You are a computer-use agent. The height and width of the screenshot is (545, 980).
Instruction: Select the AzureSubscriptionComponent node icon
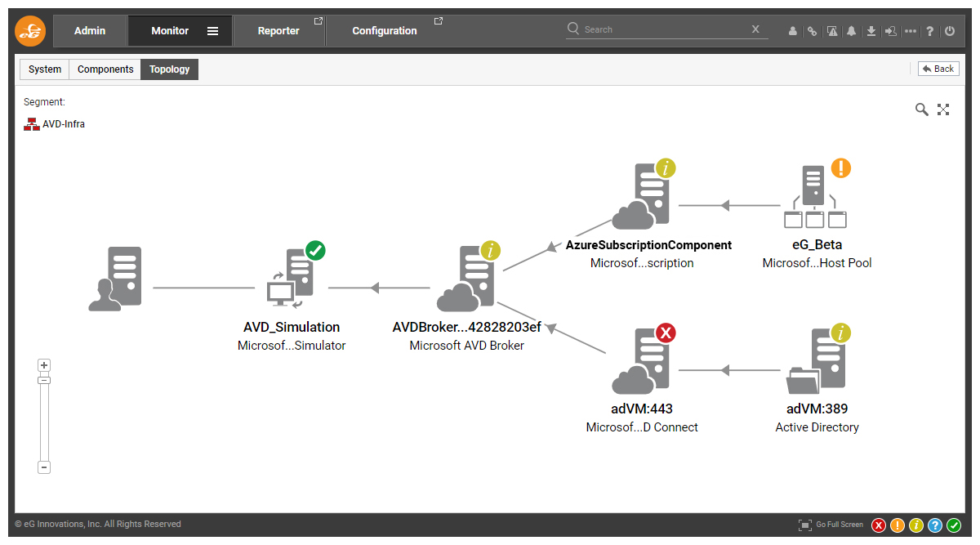[x=640, y=197]
